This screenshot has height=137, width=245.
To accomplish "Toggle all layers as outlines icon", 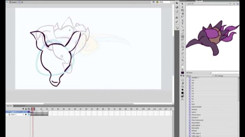I will point(29,109).
